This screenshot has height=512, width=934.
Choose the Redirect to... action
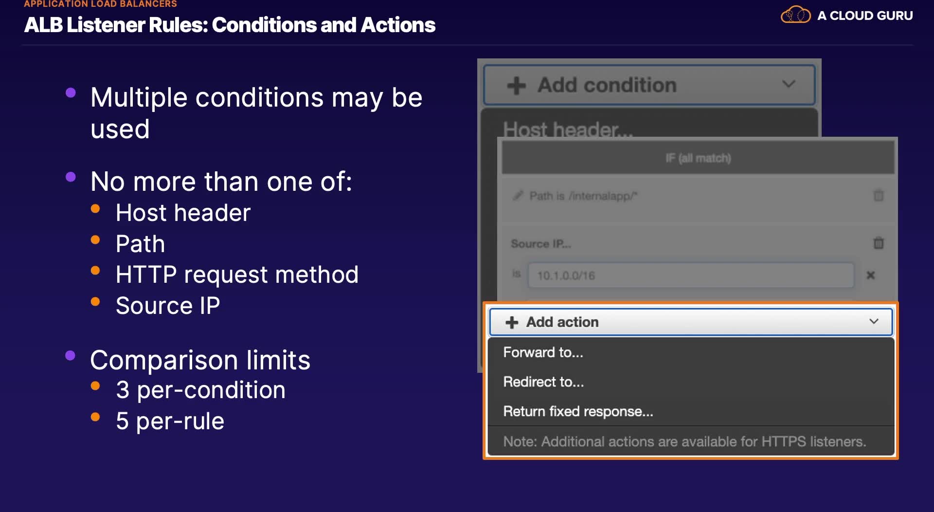tap(543, 382)
